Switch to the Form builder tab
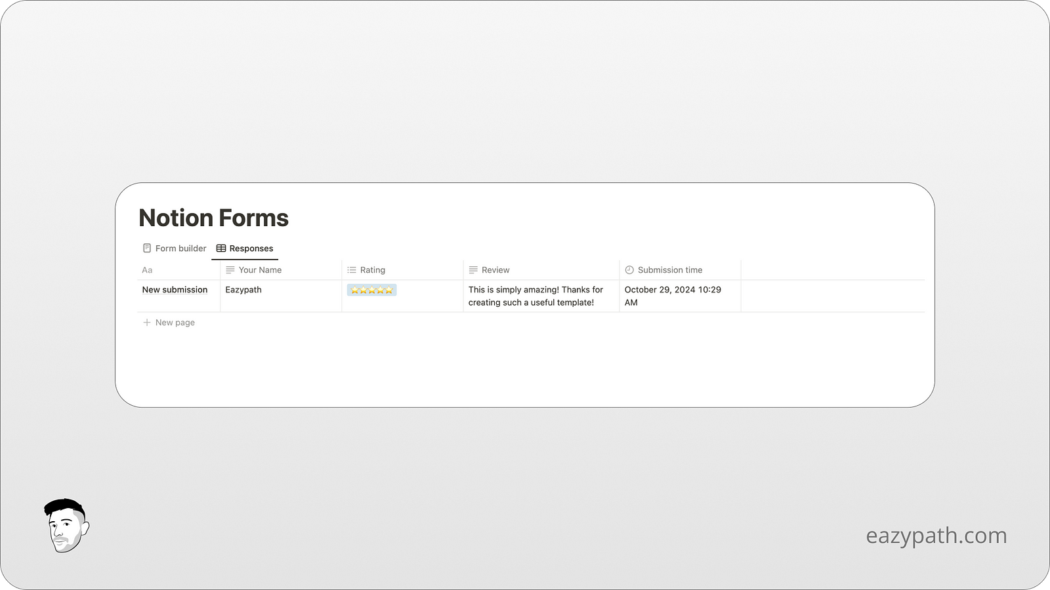 [179, 248]
